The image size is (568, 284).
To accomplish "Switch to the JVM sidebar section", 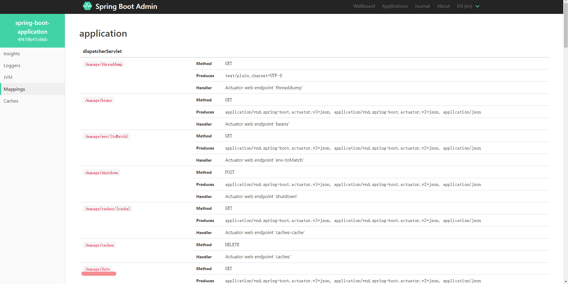I will pyautogui.click(x=8, y=77).
